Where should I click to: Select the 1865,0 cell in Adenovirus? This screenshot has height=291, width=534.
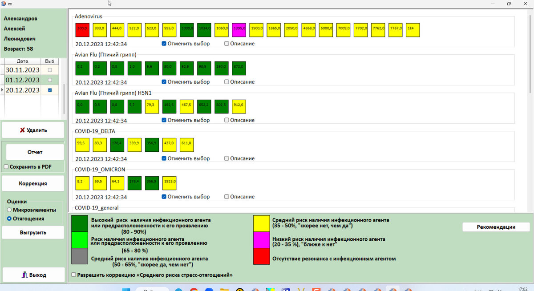(274, 30)
